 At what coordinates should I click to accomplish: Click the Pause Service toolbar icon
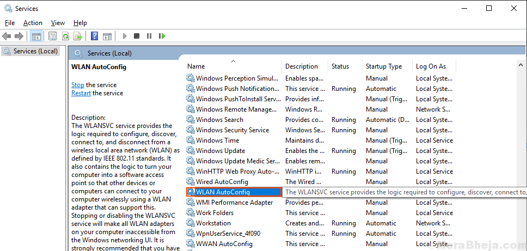click(x=149, y=36)
